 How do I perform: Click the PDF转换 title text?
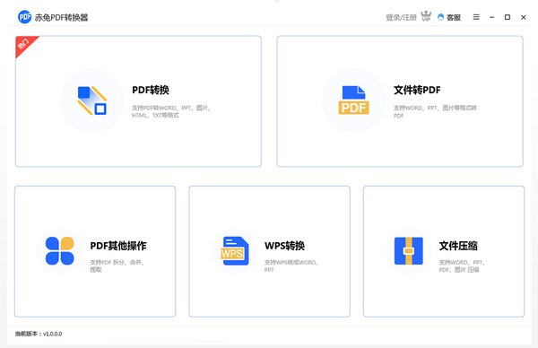[x=151, y=90]
